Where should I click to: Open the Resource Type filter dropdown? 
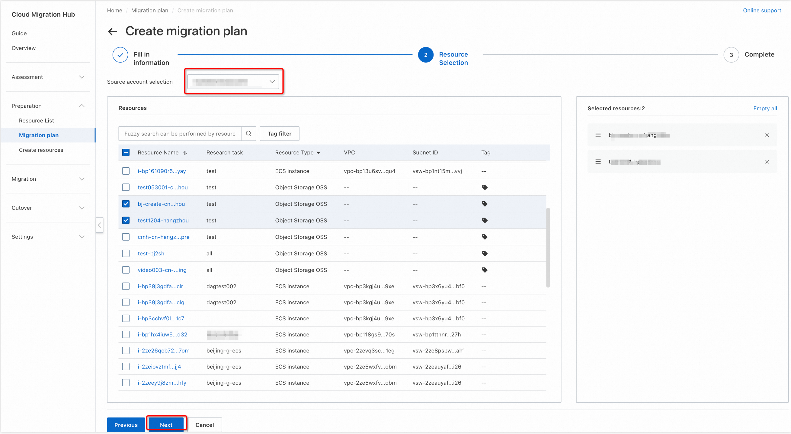[x=318, y=153]
